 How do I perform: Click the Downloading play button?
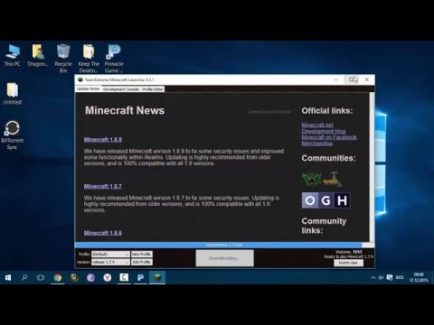[x=224, y=258]
